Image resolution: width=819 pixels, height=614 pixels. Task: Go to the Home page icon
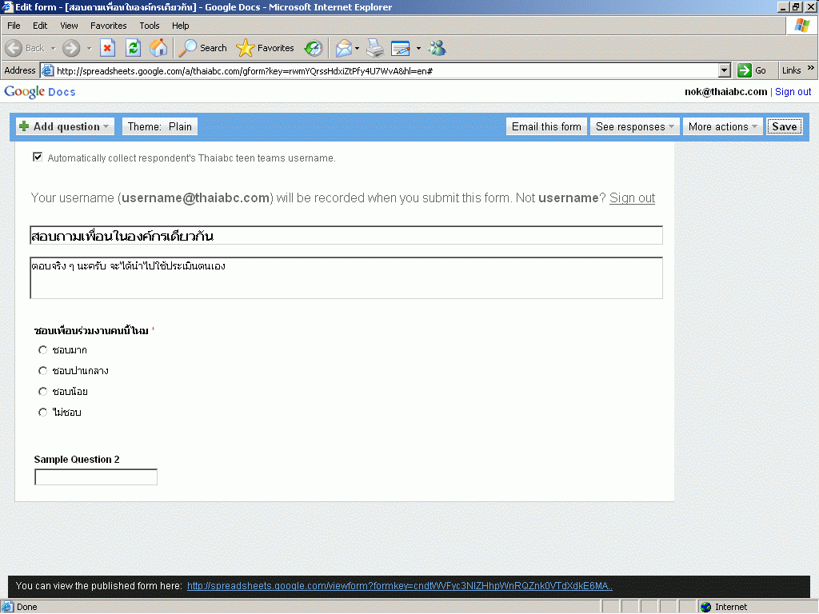click(x=158, y=48)
